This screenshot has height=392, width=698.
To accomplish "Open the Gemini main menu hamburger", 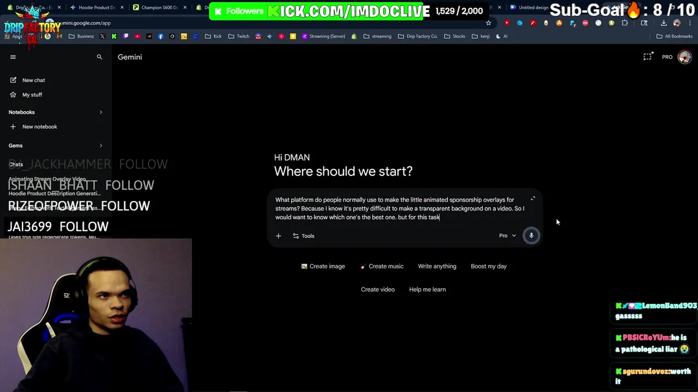I will [13, 57].
